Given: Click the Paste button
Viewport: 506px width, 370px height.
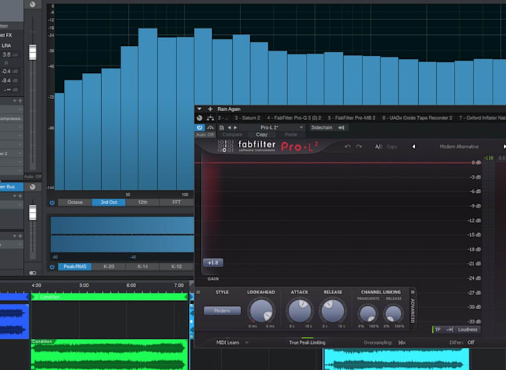Looking at the screenshot, I should 290,135.
